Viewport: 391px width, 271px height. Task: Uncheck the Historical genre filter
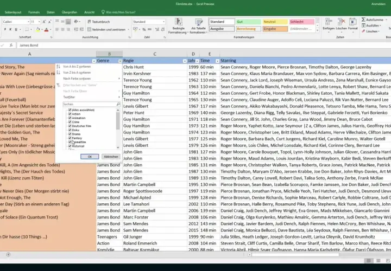coord(70,146)
